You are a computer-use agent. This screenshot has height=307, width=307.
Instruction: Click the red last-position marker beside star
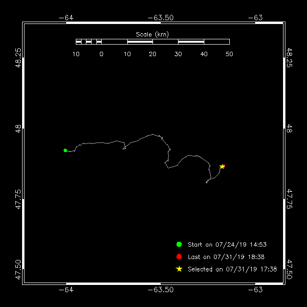(x=224, y=166)
